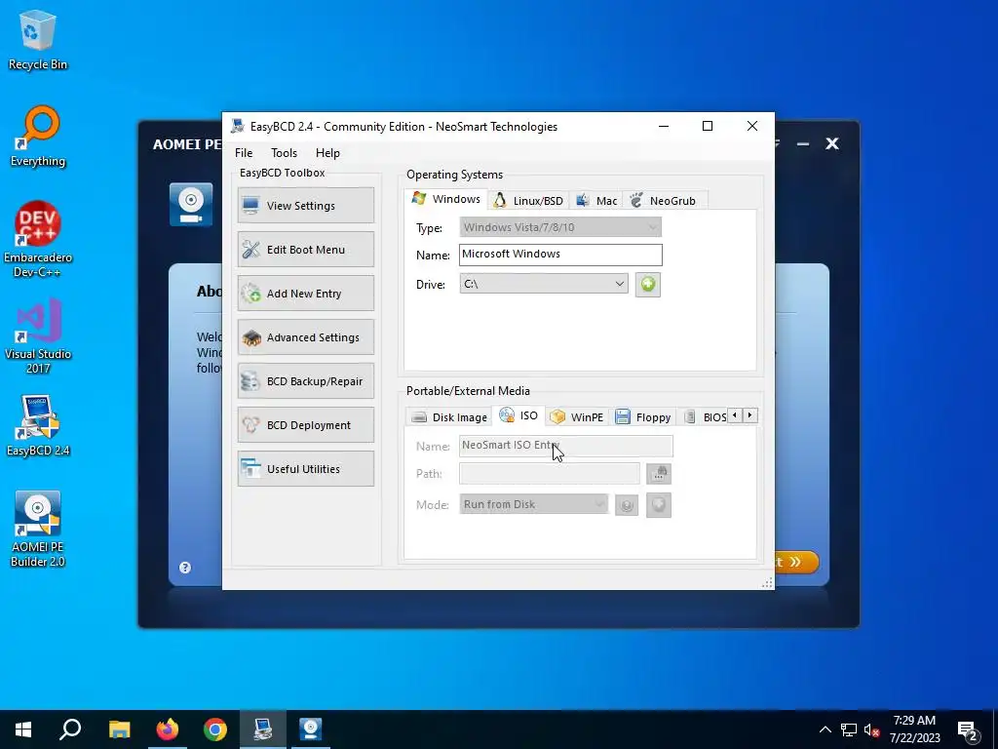The width and height of the screenshot is (998, 749).
Task: Open the notification center icon
Action: click(x=968, y=731)
